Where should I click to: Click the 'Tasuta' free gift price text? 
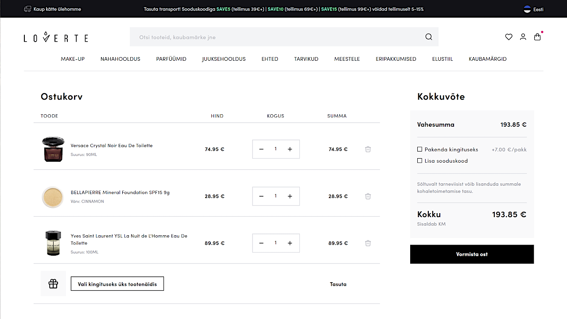[338, 284]
